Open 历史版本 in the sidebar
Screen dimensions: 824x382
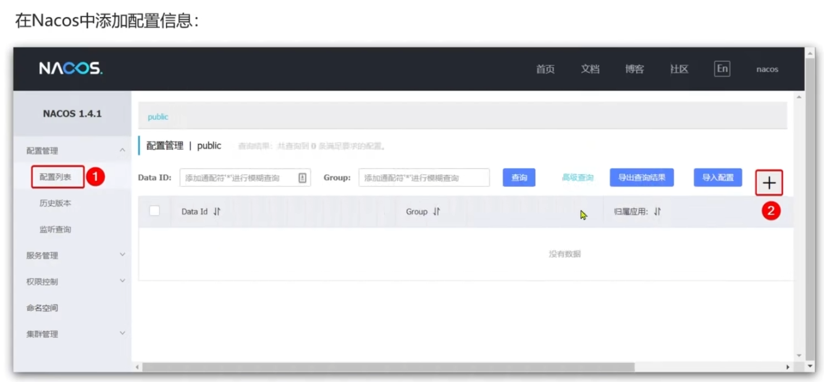[56, 203]
